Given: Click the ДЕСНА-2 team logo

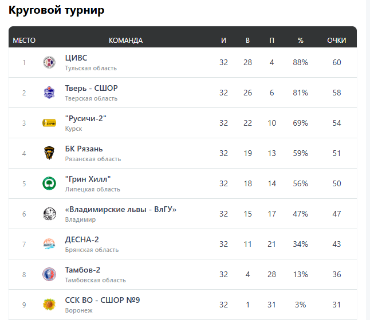Looking at the screenshot, I should (49, 244).
